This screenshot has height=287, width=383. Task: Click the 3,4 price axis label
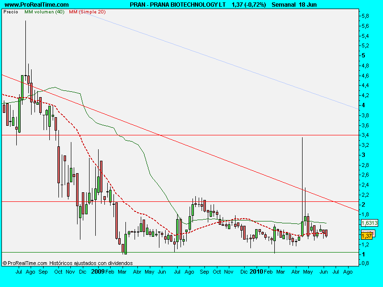pyautogui.click(x=365, y=135)
